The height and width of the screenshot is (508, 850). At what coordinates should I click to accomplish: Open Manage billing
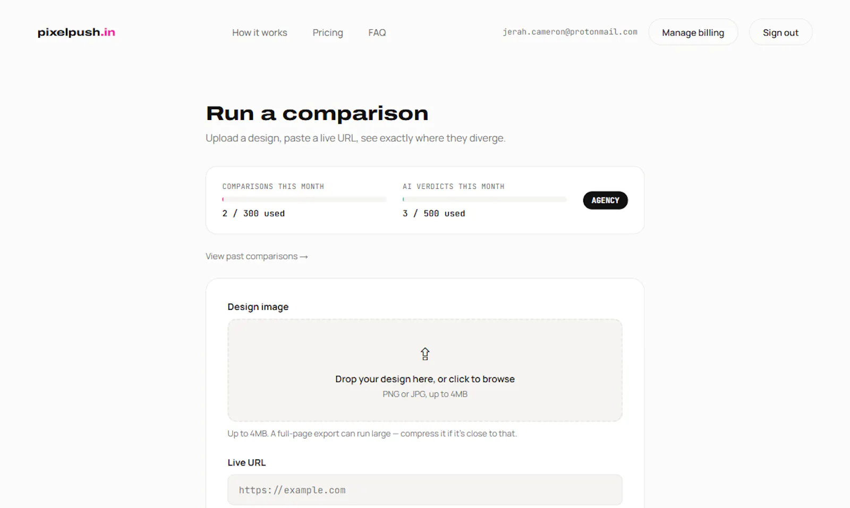[x=693, y=32]
